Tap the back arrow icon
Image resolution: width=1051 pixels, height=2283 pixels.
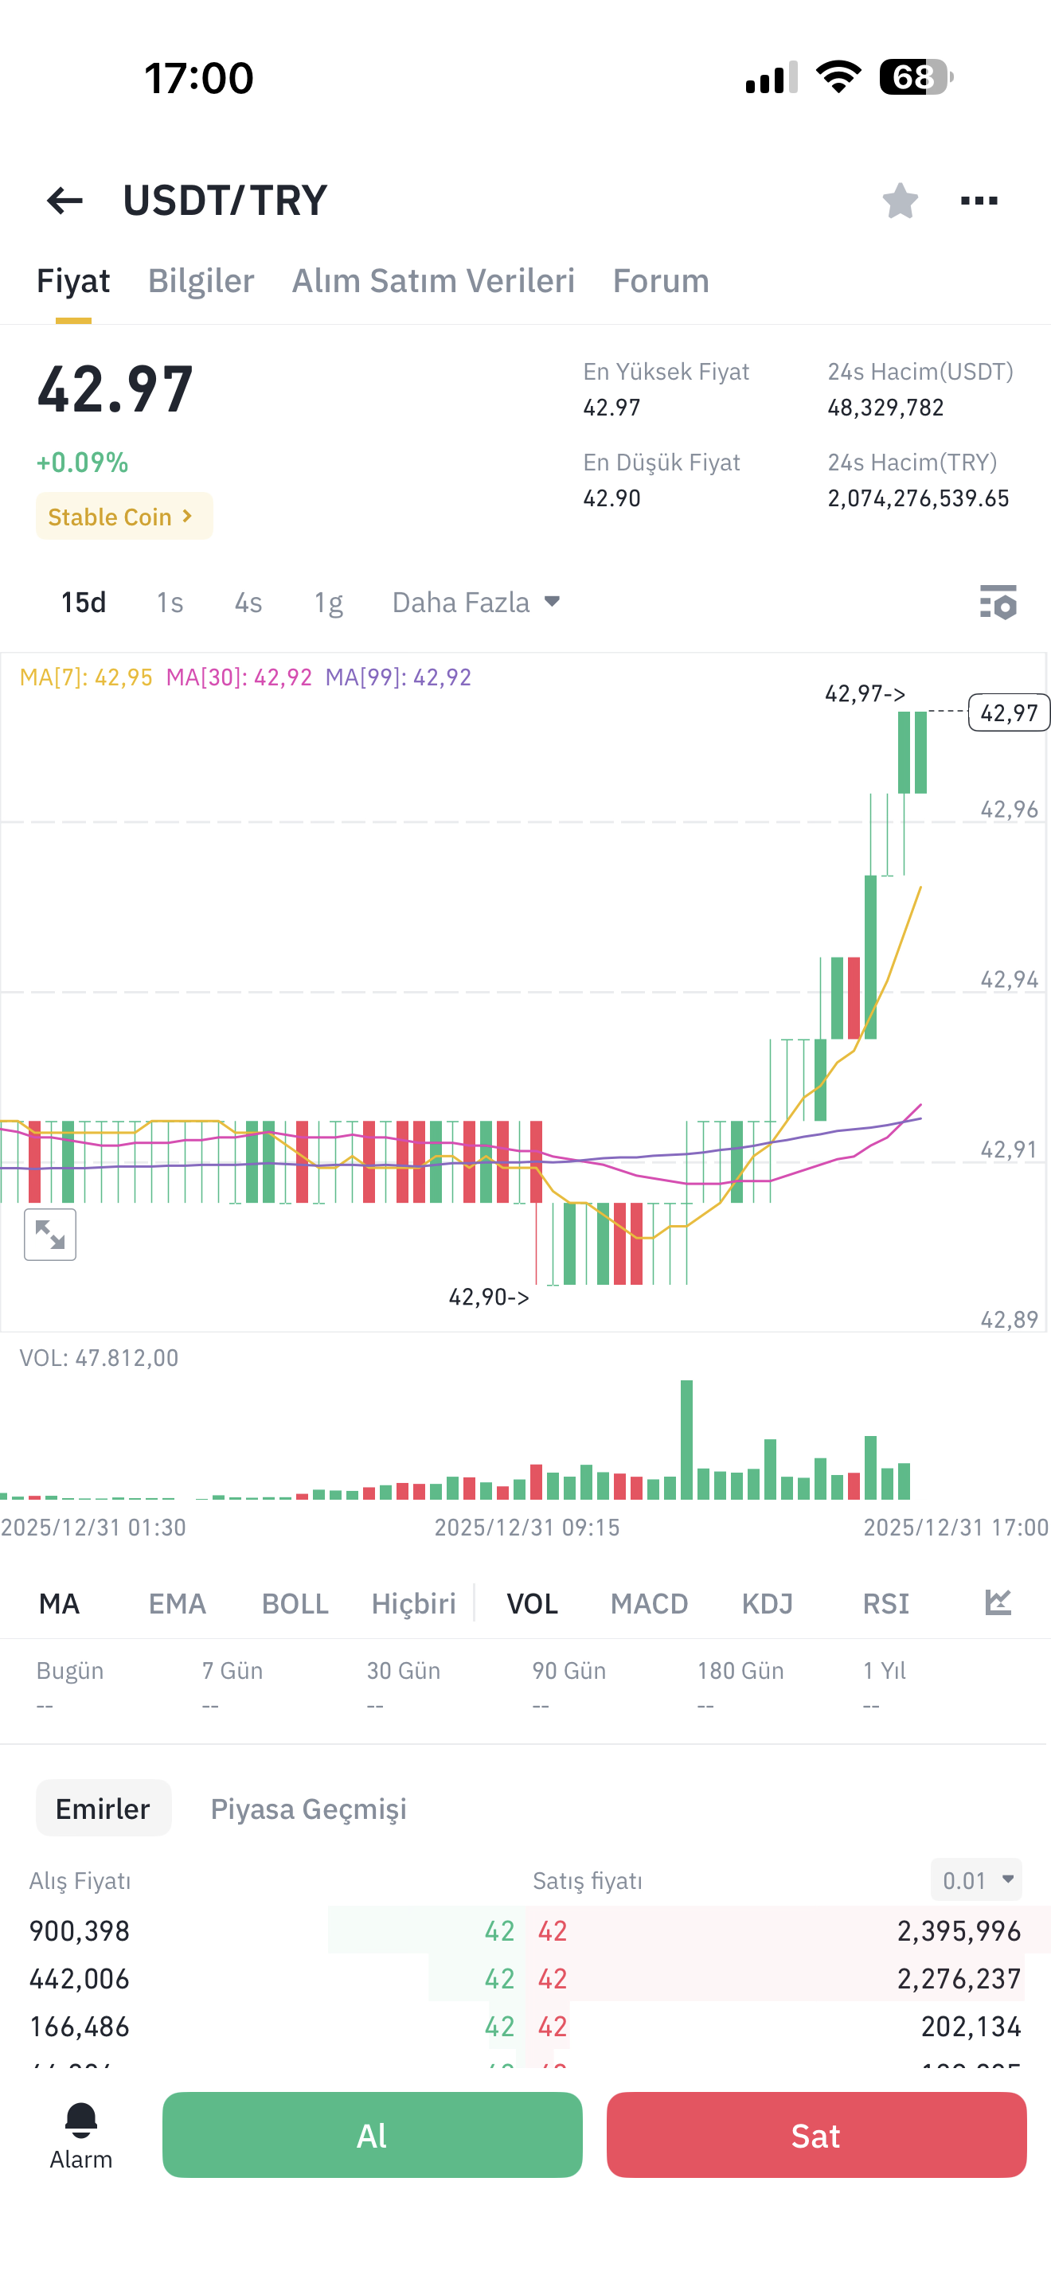64,201
